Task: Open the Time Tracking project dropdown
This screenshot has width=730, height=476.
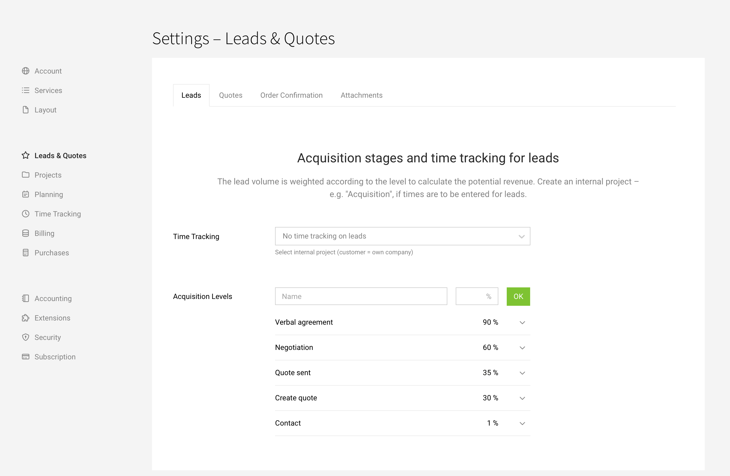Action: (402, 236)
